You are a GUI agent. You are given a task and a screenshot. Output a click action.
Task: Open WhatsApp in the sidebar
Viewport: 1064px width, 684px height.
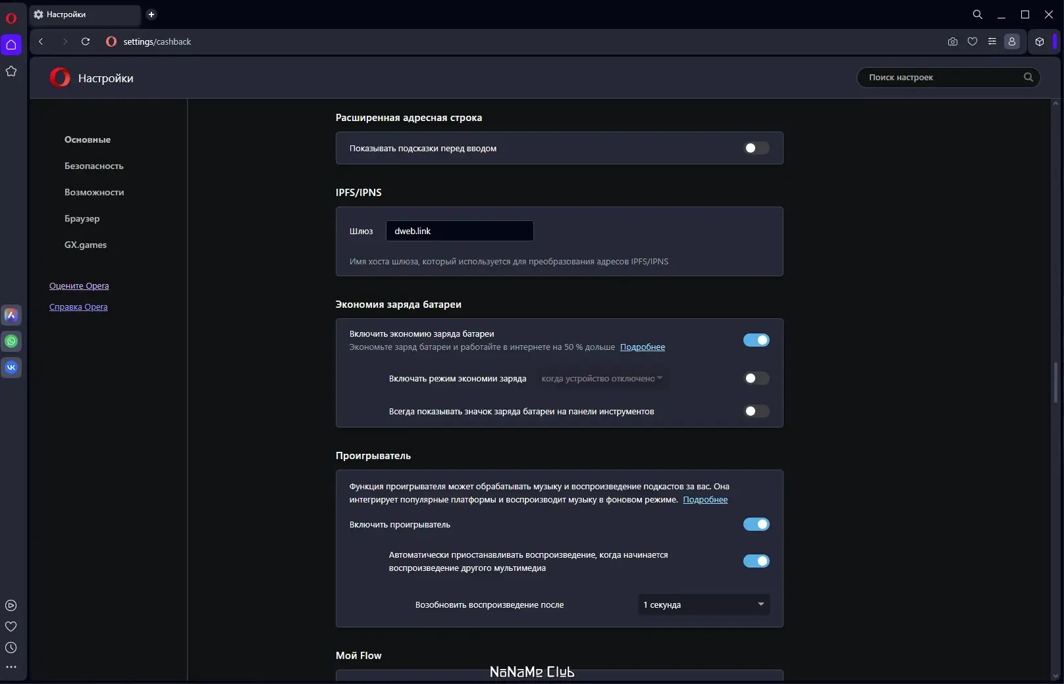(11, 341)
